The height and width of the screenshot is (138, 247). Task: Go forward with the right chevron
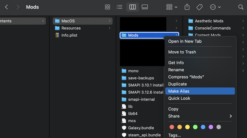18,7
